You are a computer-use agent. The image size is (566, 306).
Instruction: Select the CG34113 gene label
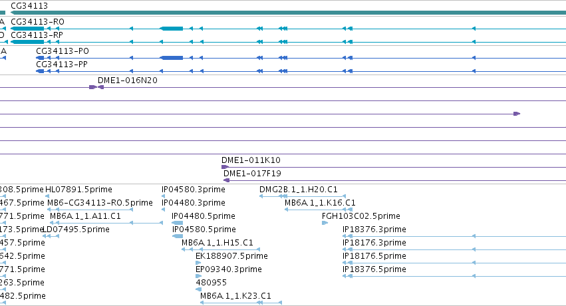coord(29,6)
